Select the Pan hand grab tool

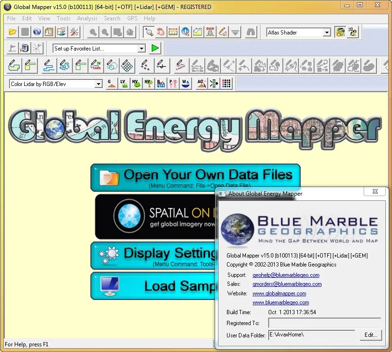[161, 32]
